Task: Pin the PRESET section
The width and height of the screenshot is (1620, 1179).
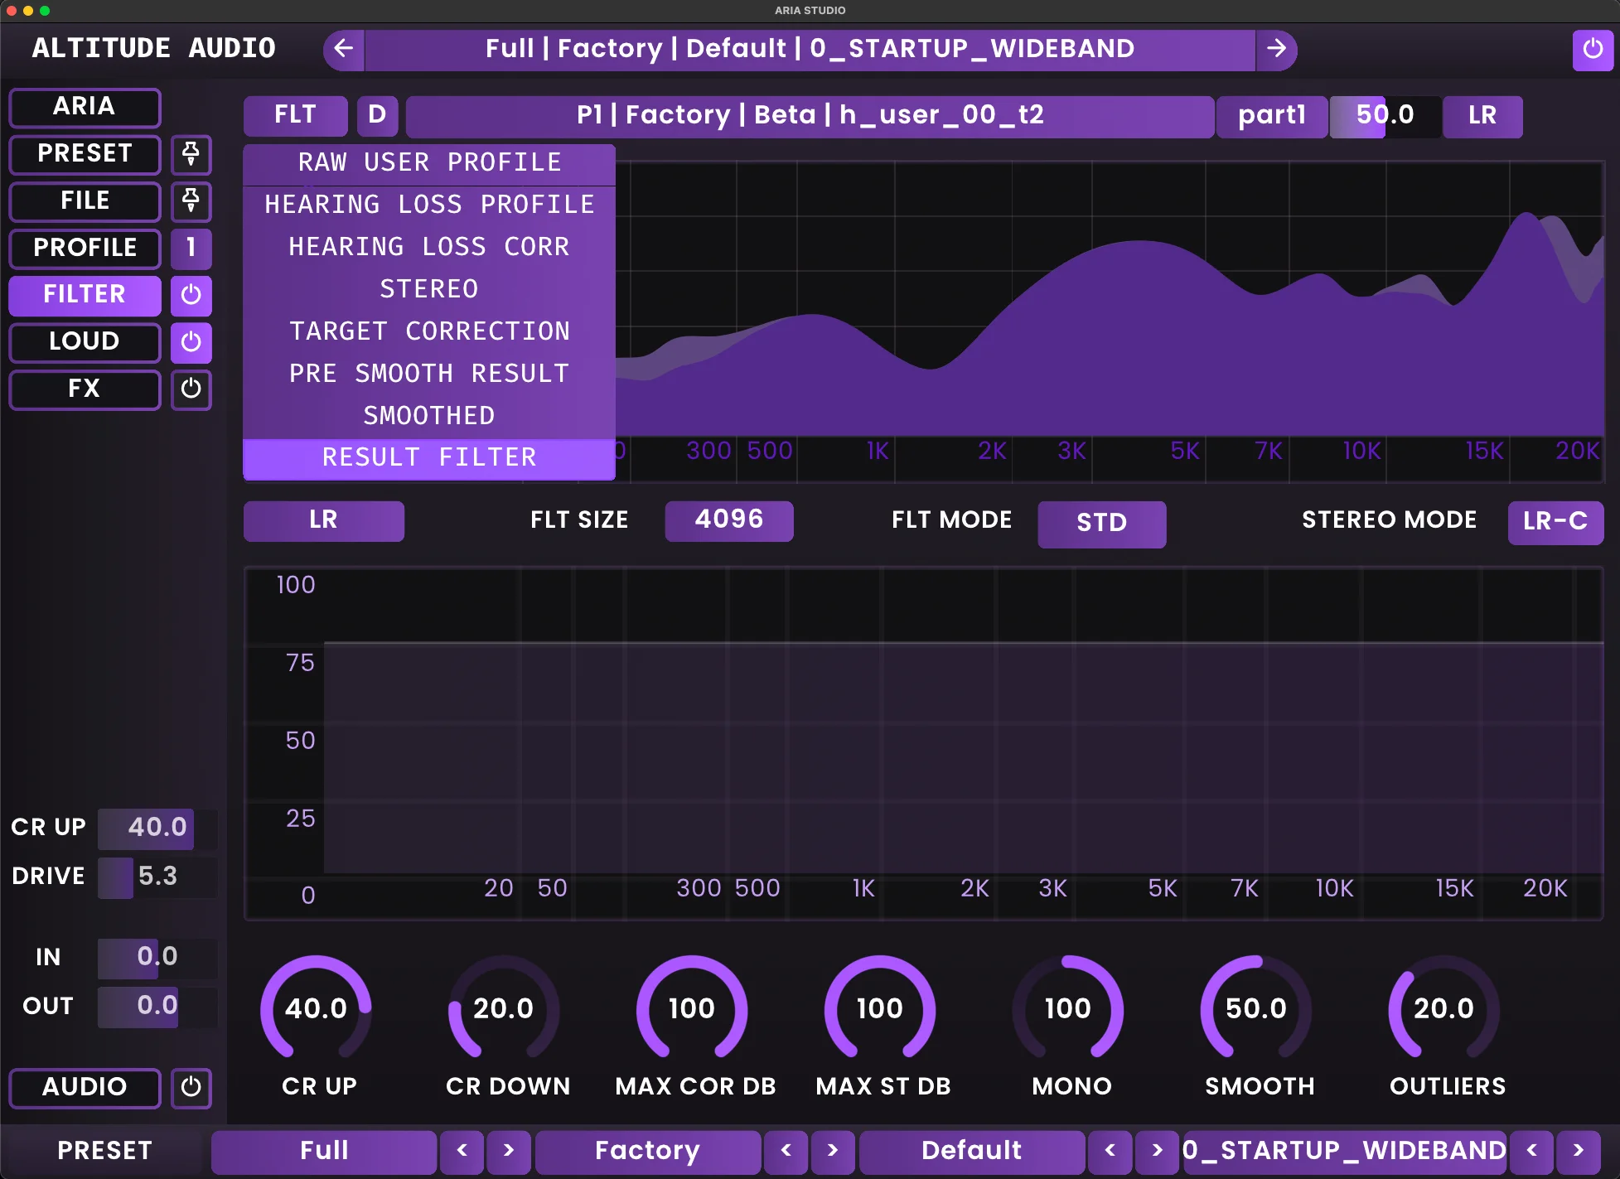Action: 191,155
